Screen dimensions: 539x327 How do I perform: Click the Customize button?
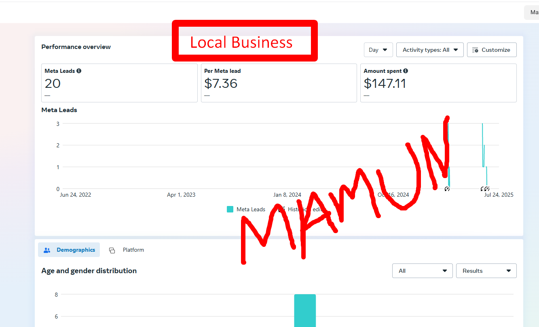point(492,50)
